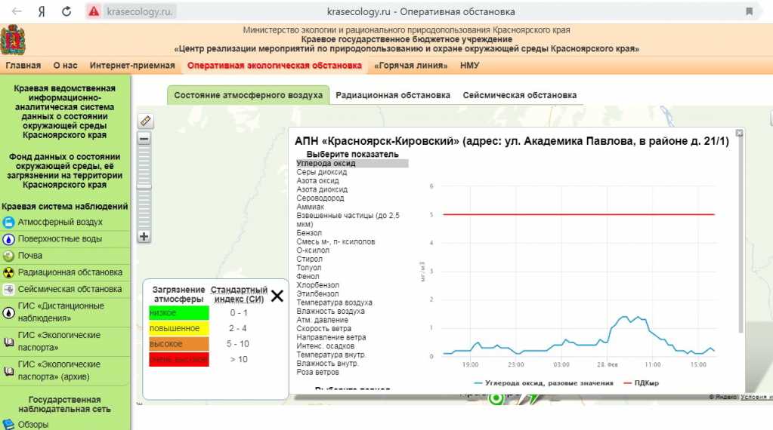Open Оперативная экологическая обстановка menu item
Screen dimensions: 773x430
[274, 66]
